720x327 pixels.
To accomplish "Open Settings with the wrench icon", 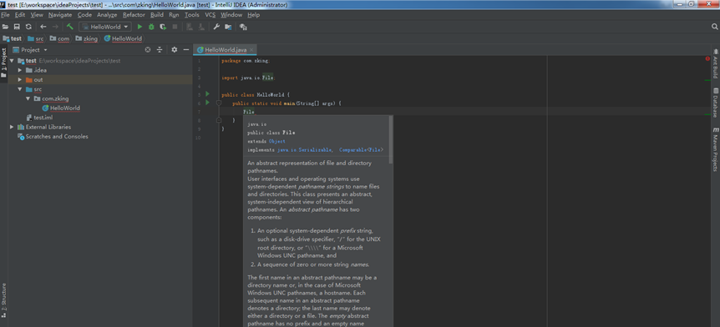I will (x=216, y=27).
